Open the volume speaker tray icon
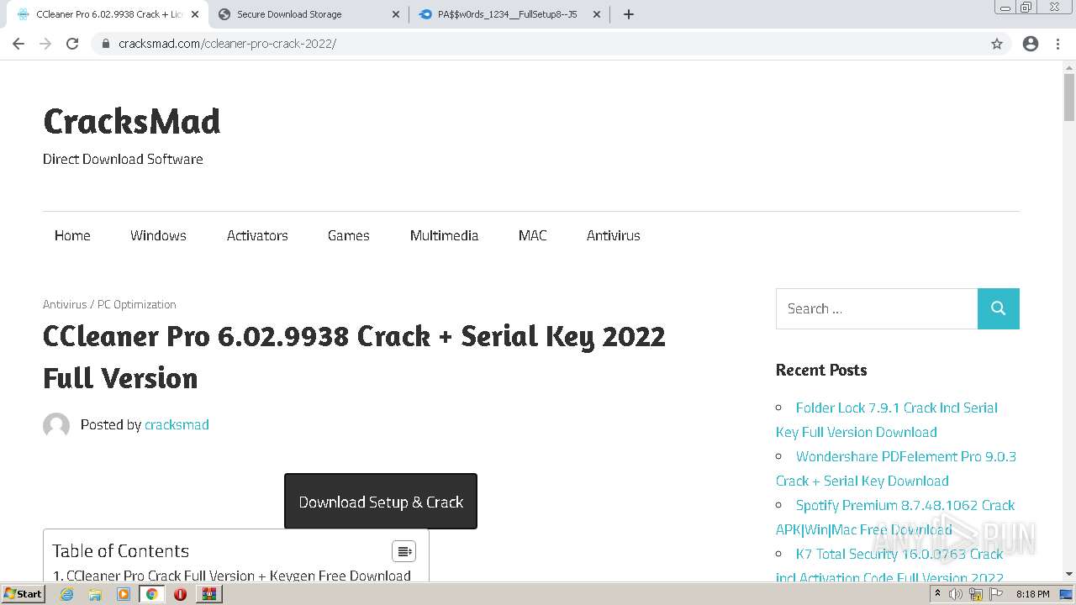This screenshot has height=605, width=1076. point(956,594)
